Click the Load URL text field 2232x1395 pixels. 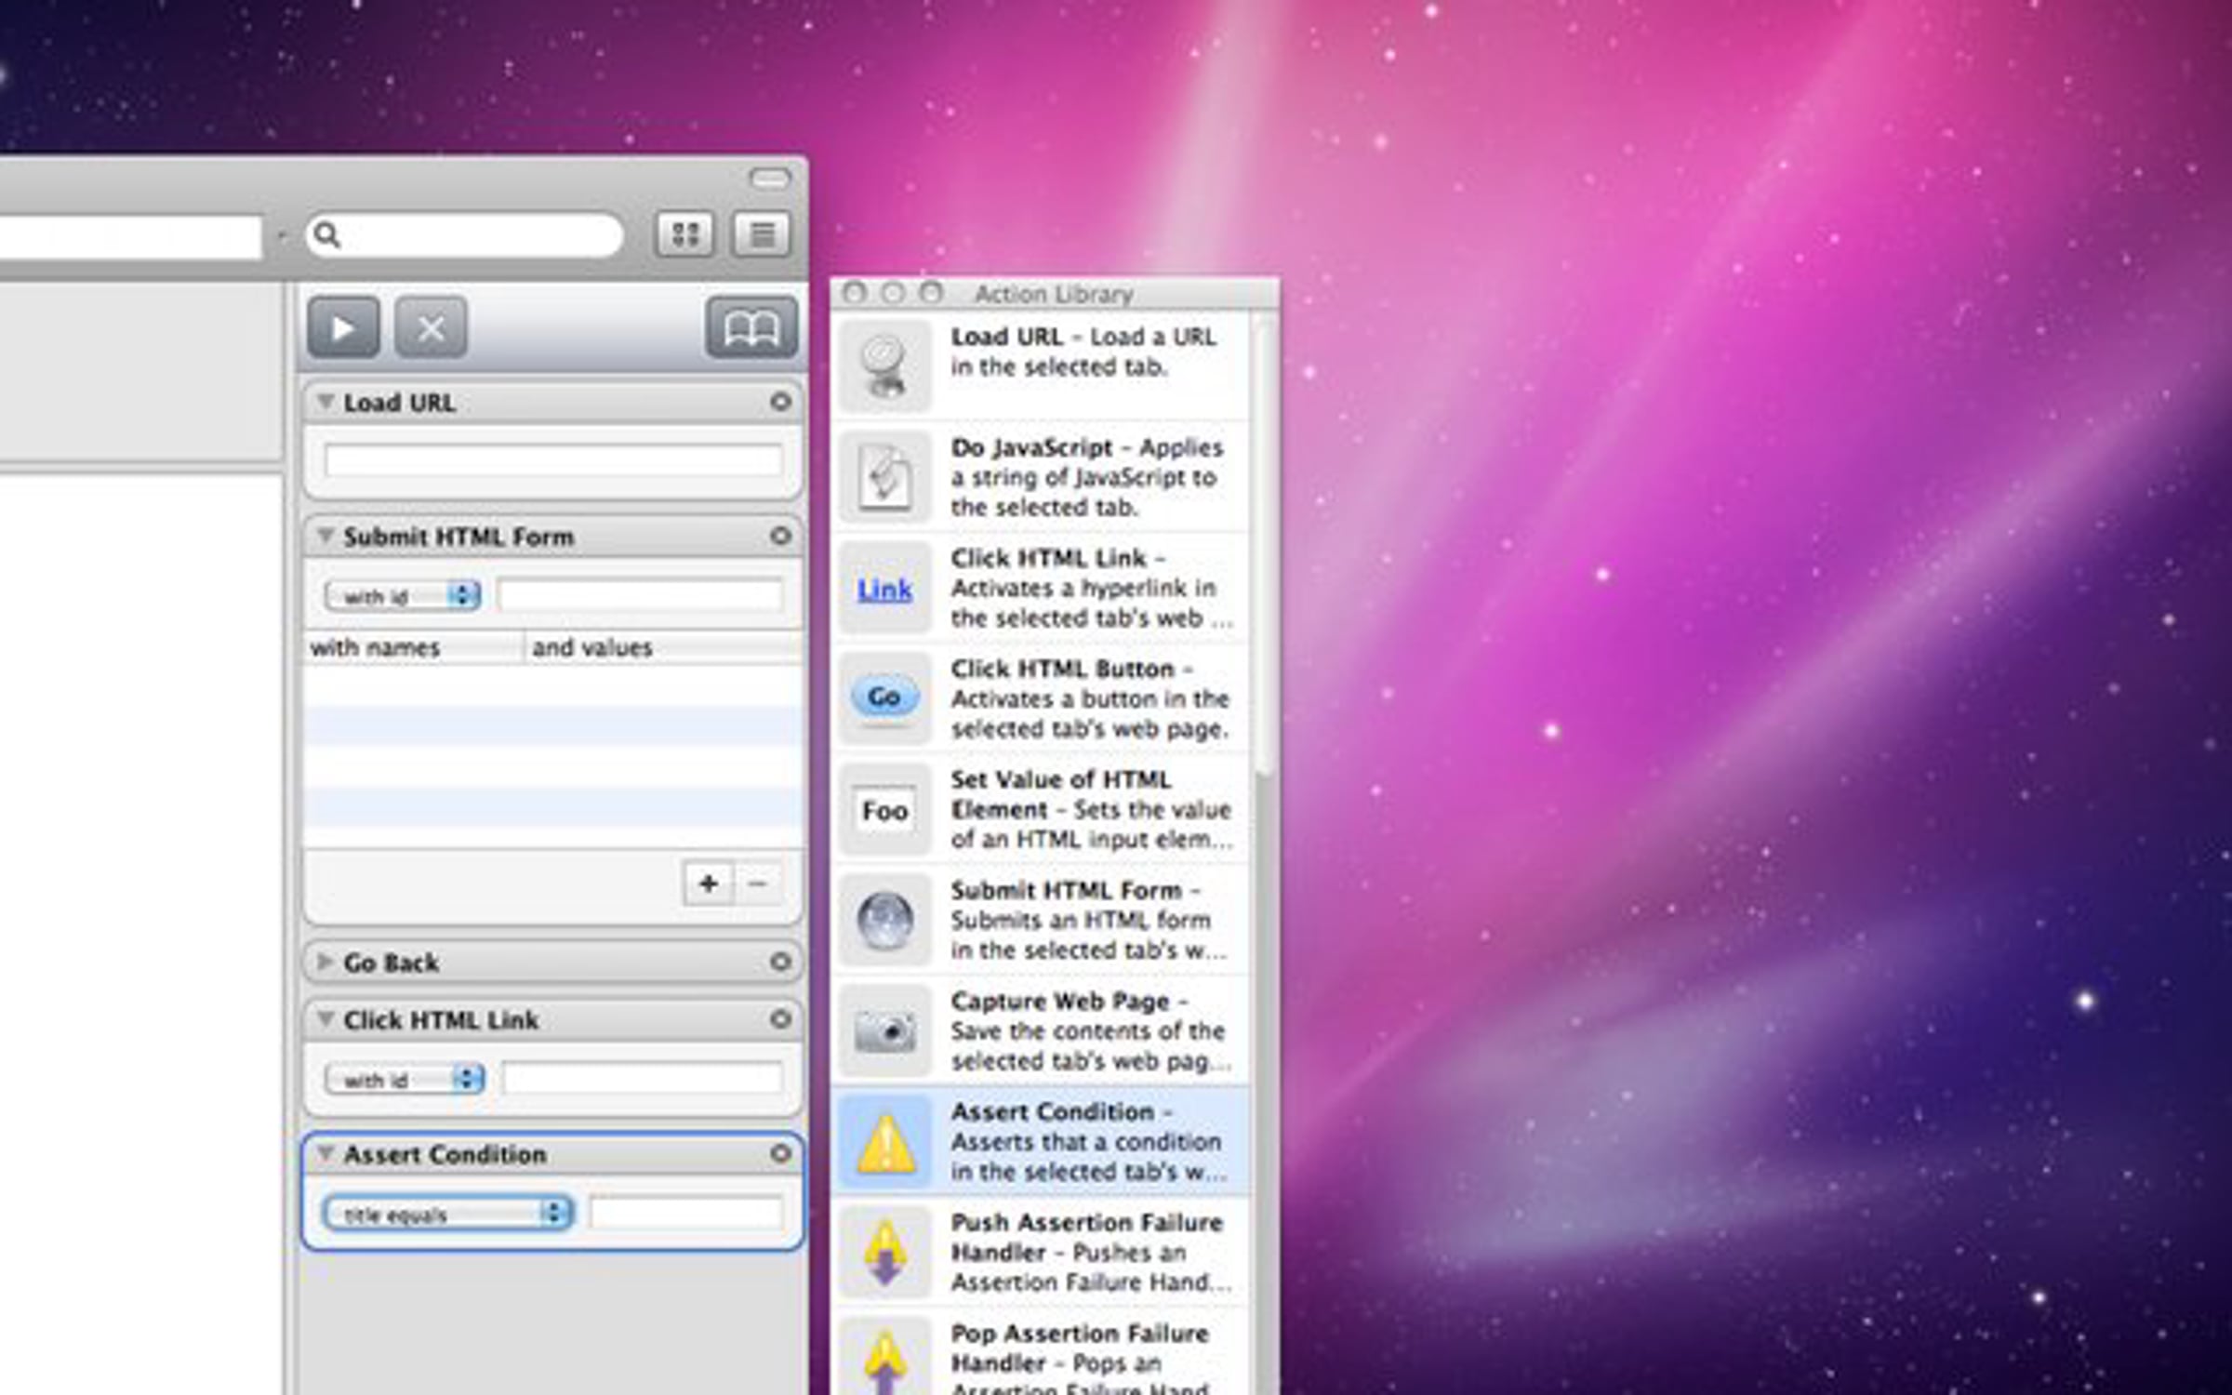(x=553, y=460)
